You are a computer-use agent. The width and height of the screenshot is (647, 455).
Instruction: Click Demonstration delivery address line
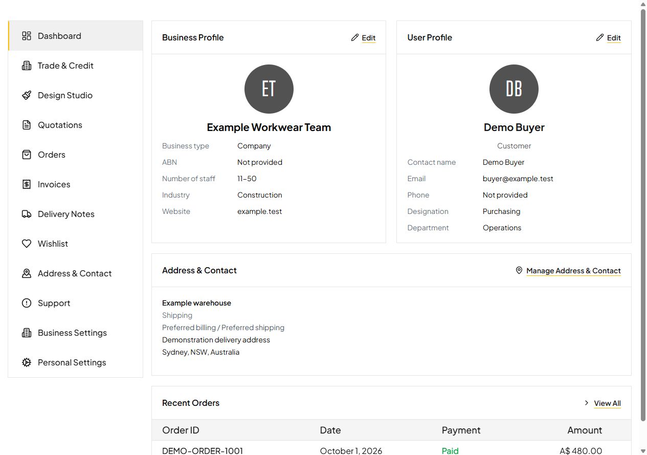coord(216,340)
